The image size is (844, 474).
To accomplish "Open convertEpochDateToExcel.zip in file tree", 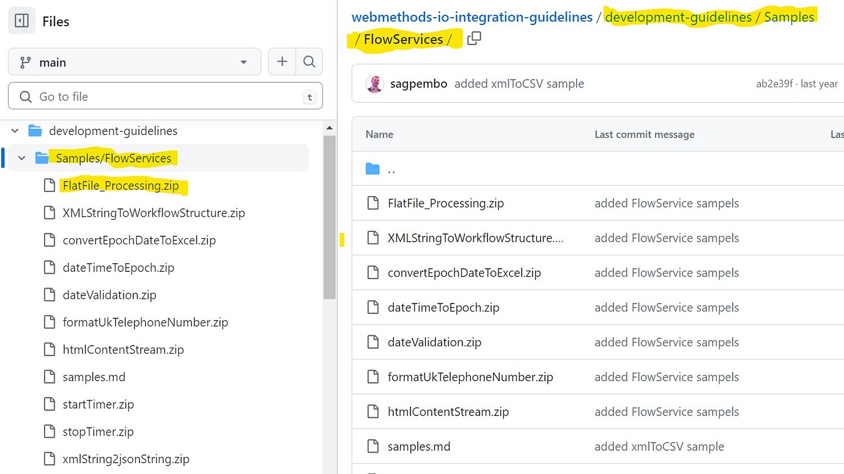I will tap(139, 240).
